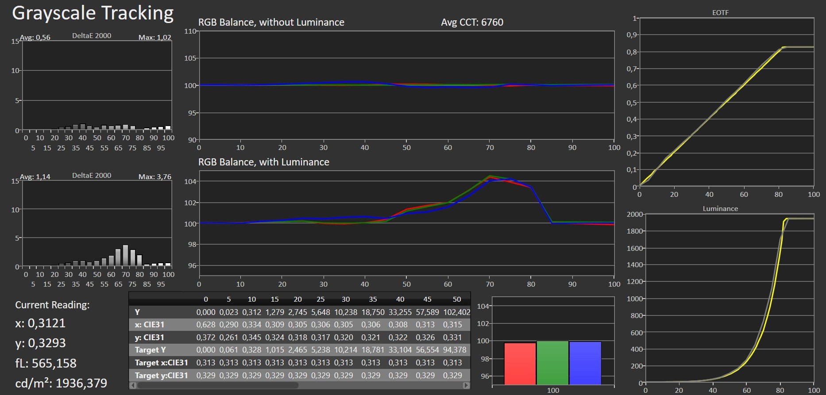826x395 pixels.
Task: Click the Max: 3,76 DeltaE label
Action: click(154, 177)
